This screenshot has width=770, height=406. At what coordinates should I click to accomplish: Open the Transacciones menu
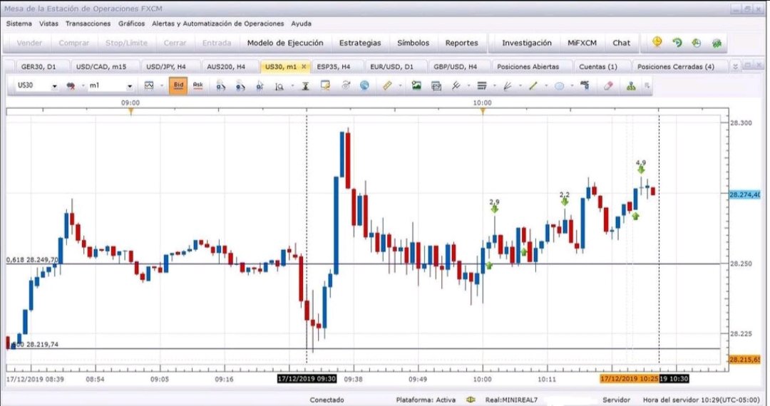(88, 24)
